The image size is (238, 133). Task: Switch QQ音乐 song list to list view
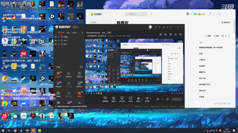point(223,36)
